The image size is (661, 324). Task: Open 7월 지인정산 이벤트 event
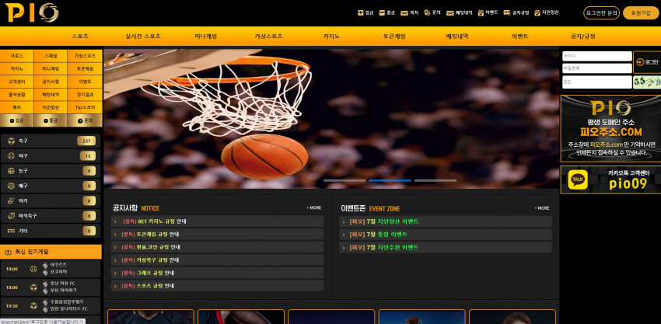[x=446, y=221]
